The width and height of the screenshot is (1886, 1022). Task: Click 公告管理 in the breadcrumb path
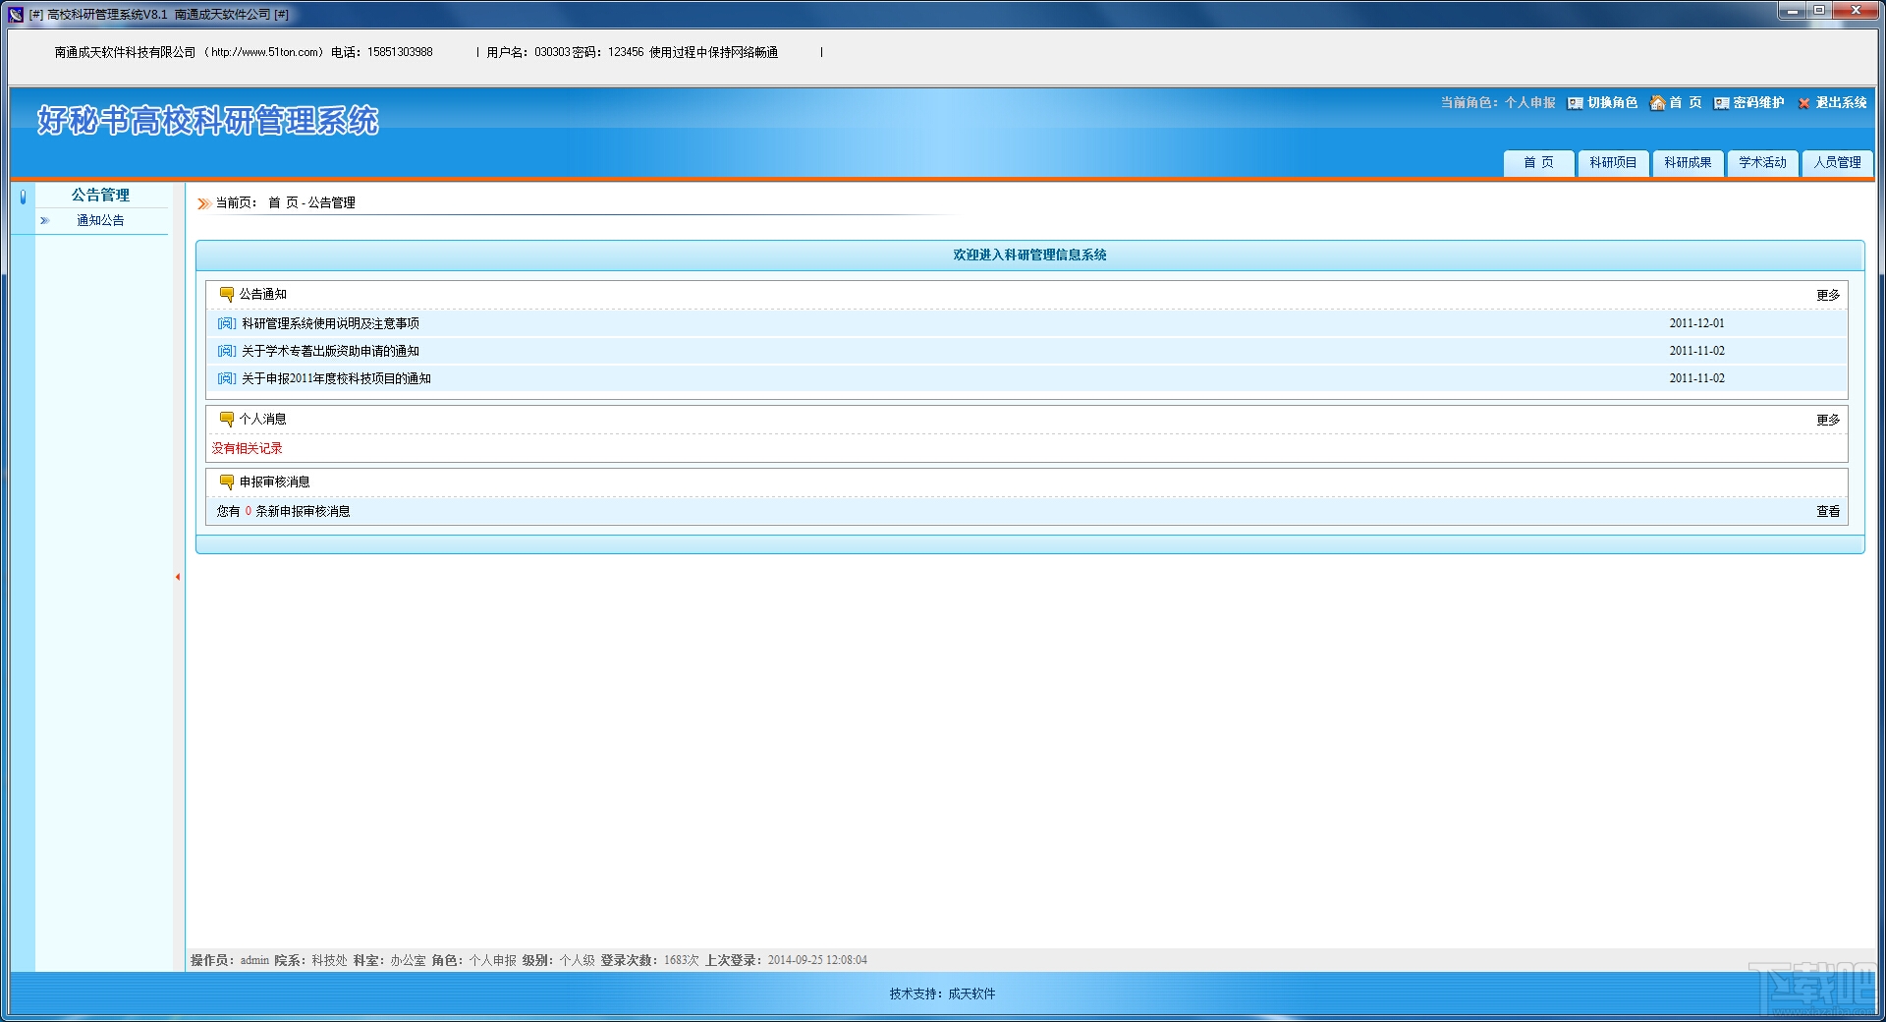332,202
